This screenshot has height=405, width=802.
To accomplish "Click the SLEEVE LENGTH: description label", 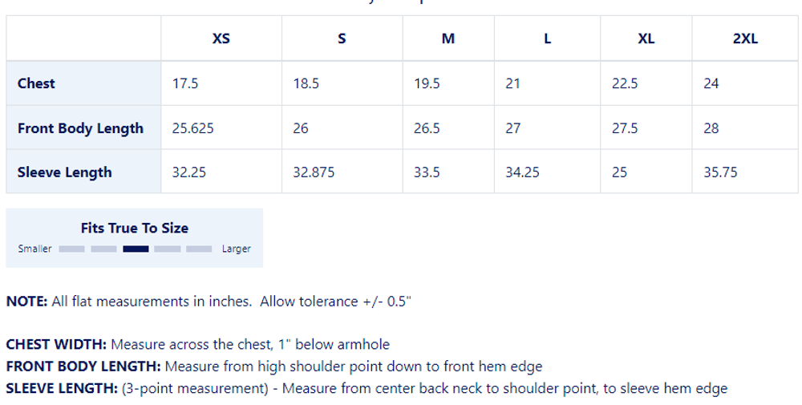I will [62, 389].
